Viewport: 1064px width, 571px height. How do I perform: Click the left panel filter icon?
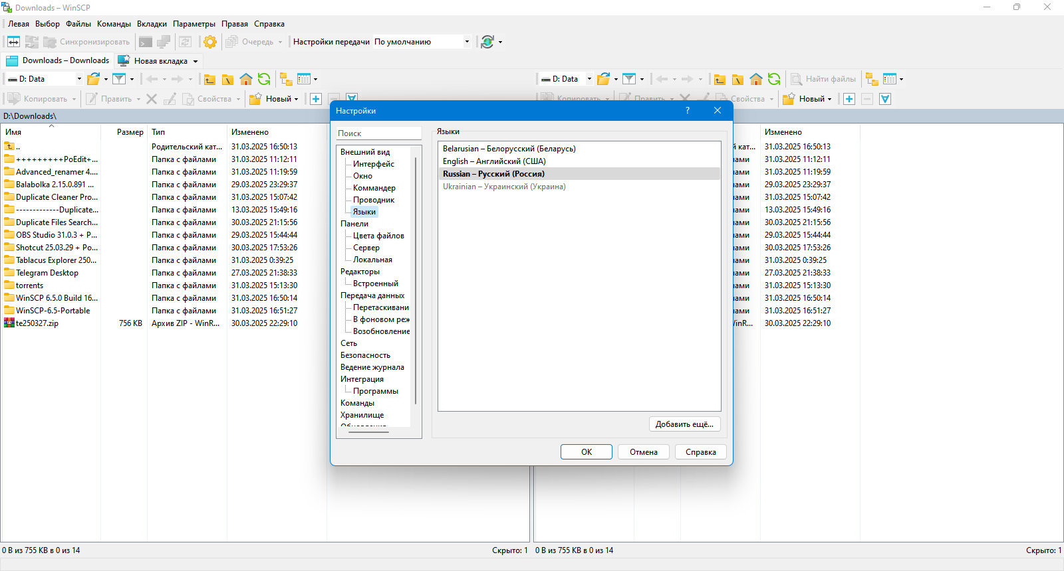pos(119,79)
